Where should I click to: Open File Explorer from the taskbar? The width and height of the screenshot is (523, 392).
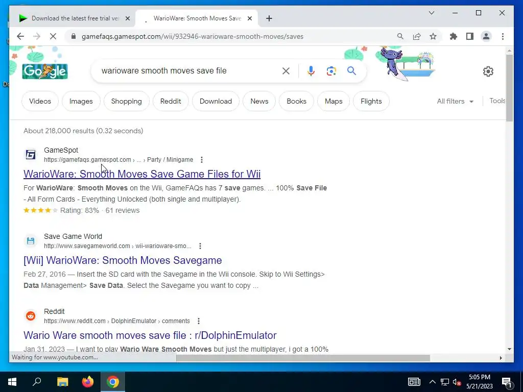(62, 382)
